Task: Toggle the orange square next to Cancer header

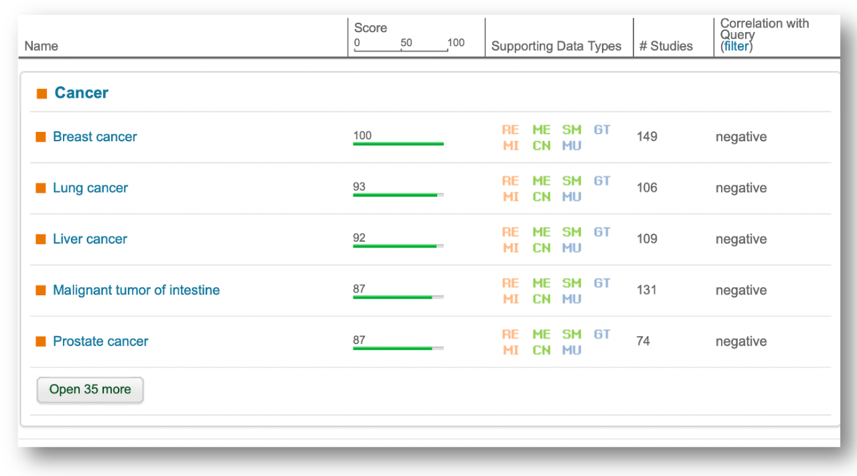Action: pyautogui.click(x=41, y=93)
